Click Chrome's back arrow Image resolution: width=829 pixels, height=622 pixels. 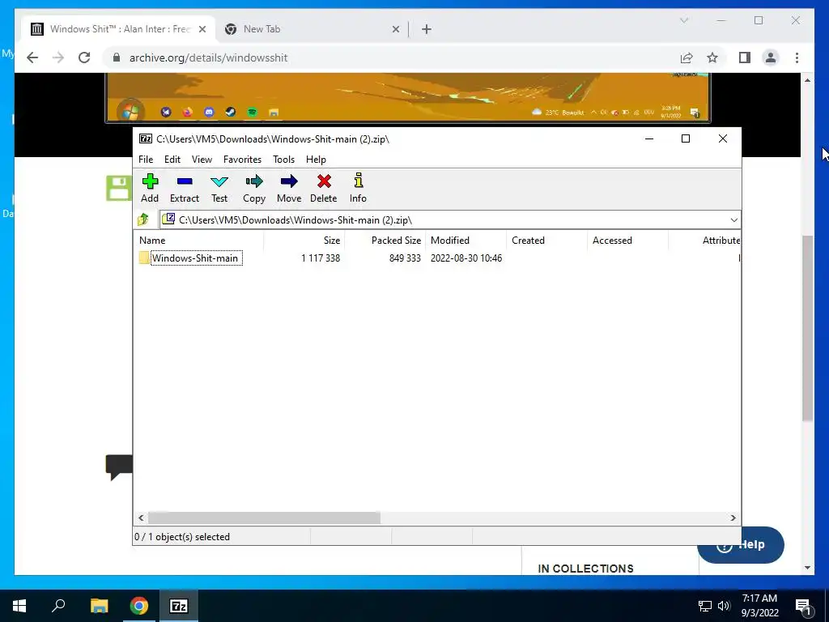32,58
